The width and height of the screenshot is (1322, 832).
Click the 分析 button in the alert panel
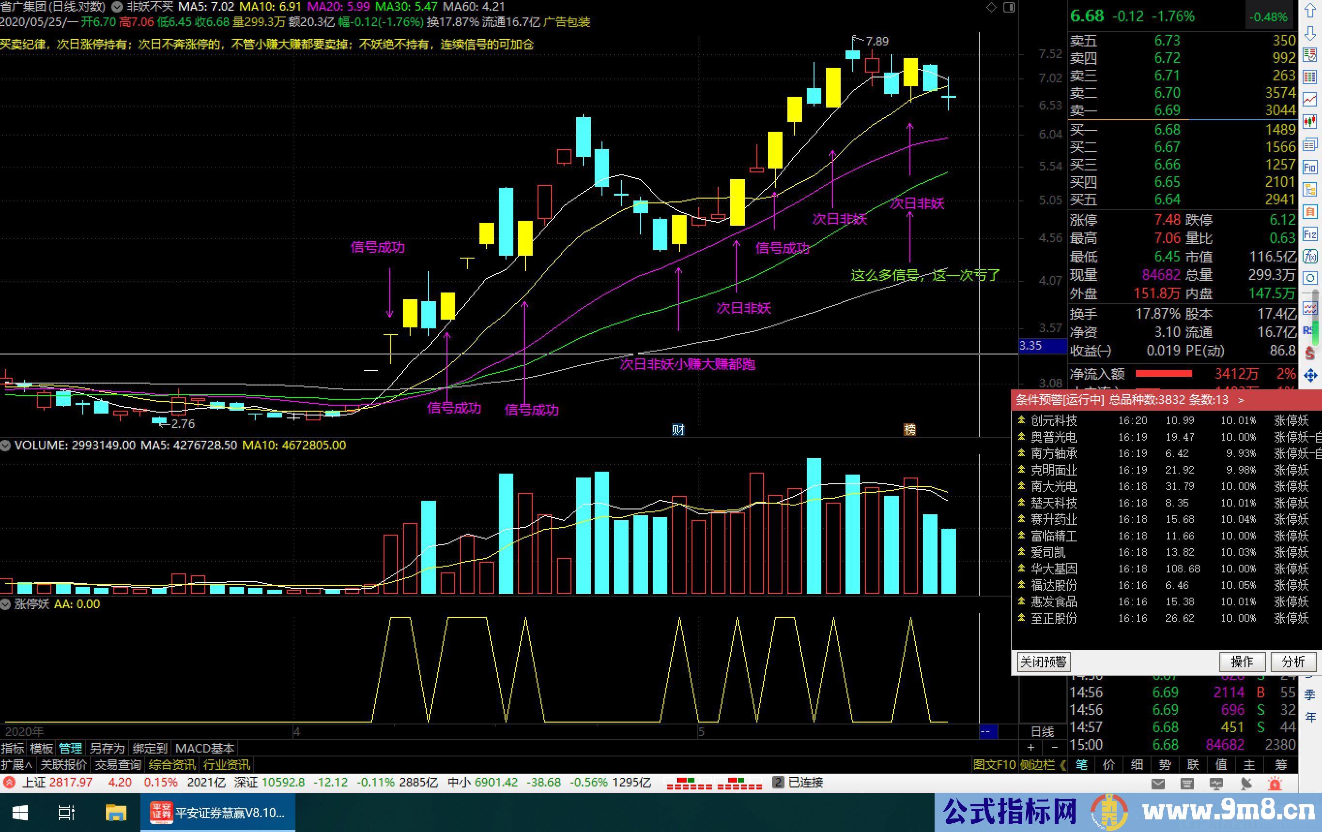point(1293,662)
